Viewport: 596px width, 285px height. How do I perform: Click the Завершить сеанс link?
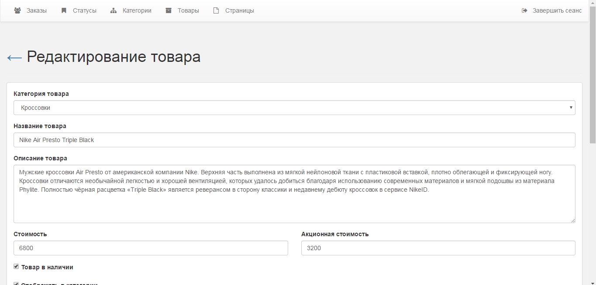(557, 10)
